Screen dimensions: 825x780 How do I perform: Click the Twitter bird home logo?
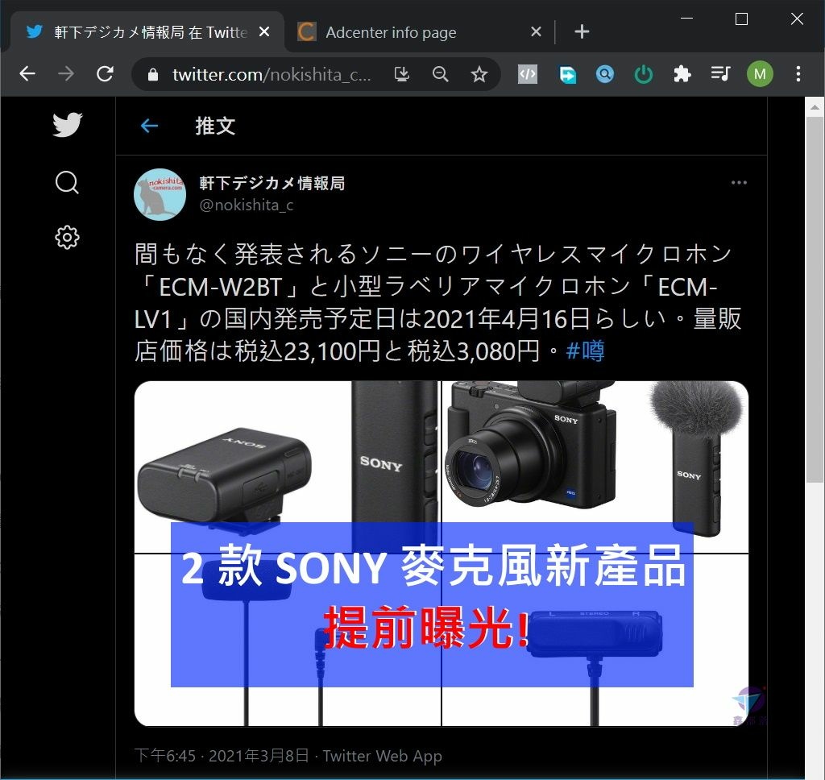tap(68, 125)
